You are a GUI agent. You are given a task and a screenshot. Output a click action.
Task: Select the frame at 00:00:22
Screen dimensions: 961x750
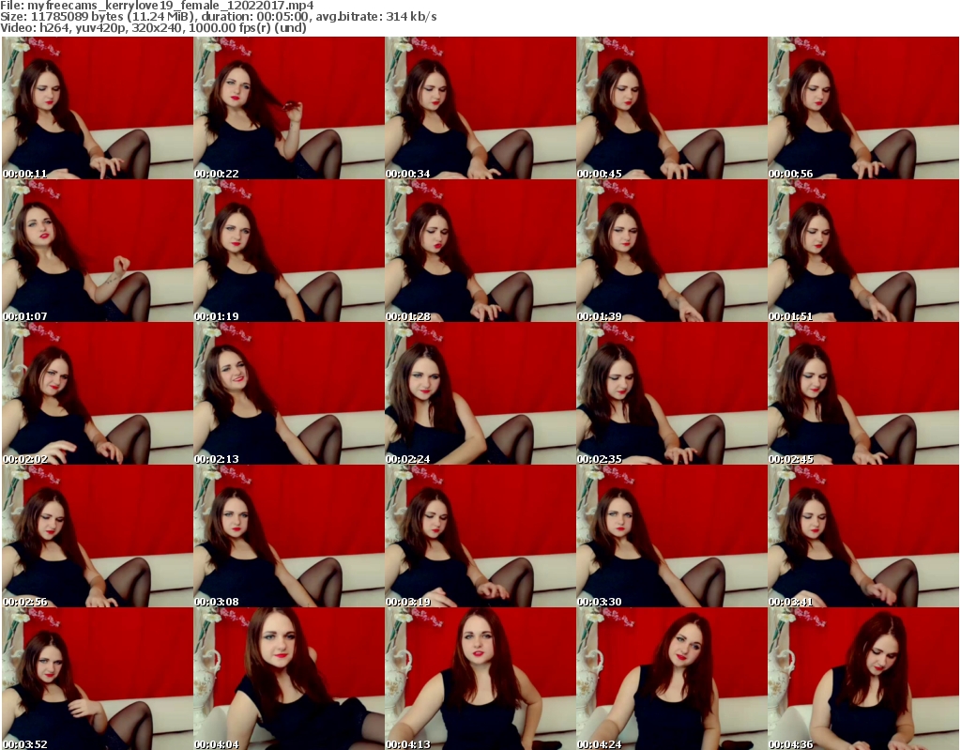coord(289,108)
